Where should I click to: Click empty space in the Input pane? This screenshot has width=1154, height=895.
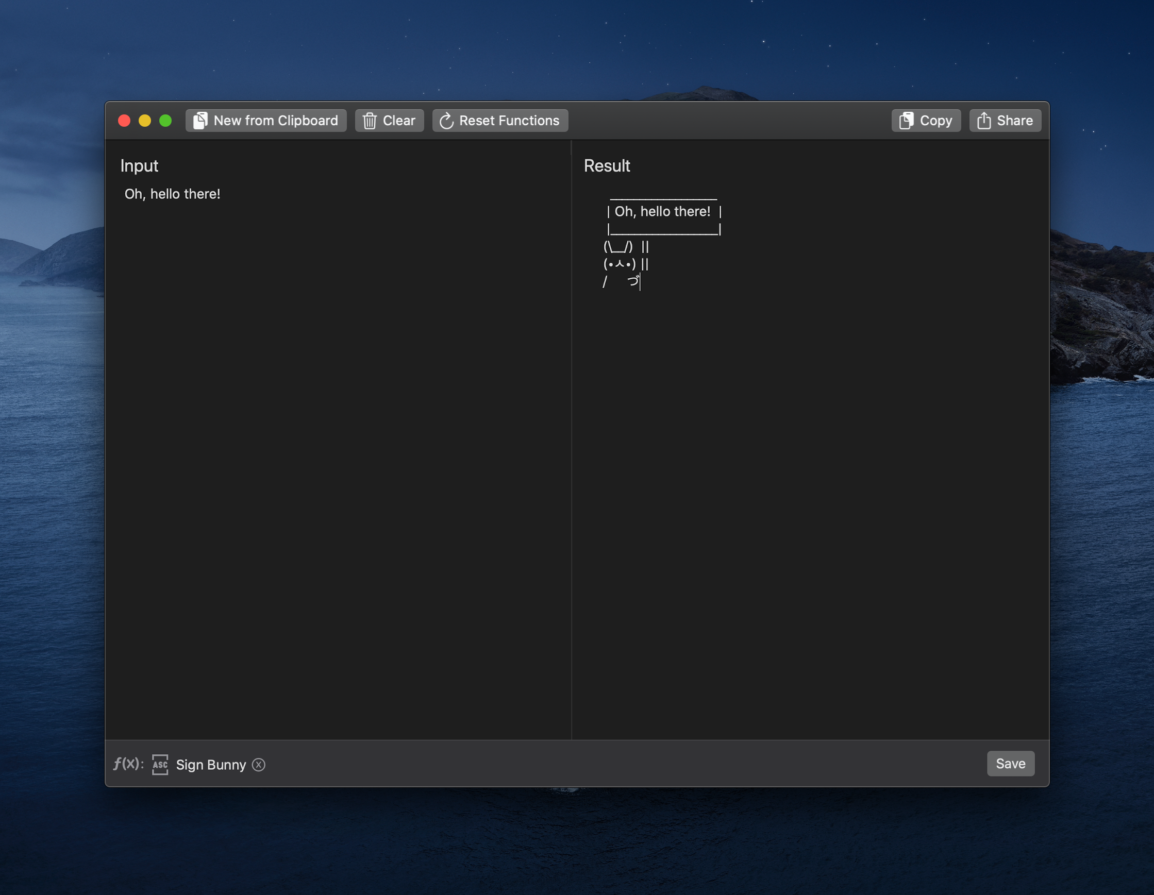click(338, 449)
